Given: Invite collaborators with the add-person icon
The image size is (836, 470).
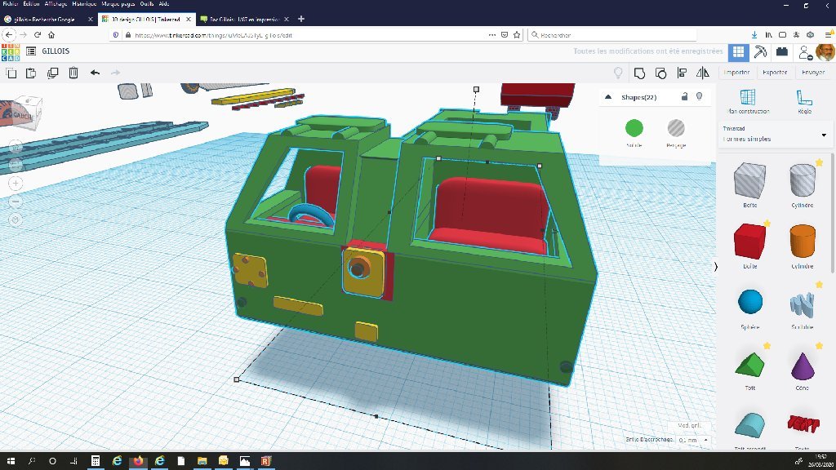Looking at the screenshot, I should pyautogui.click(x=804, y=52).
